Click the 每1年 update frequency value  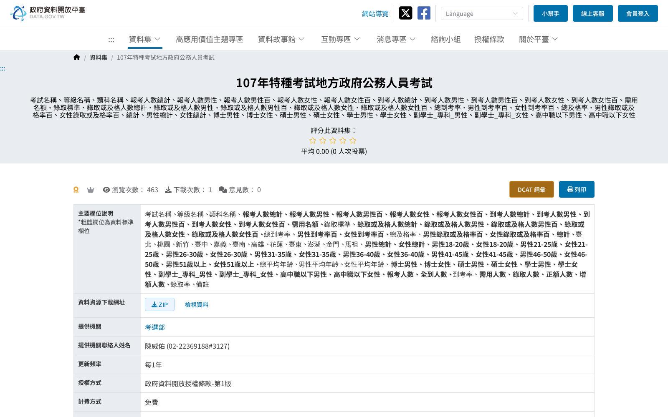click(x=153, y=365)
